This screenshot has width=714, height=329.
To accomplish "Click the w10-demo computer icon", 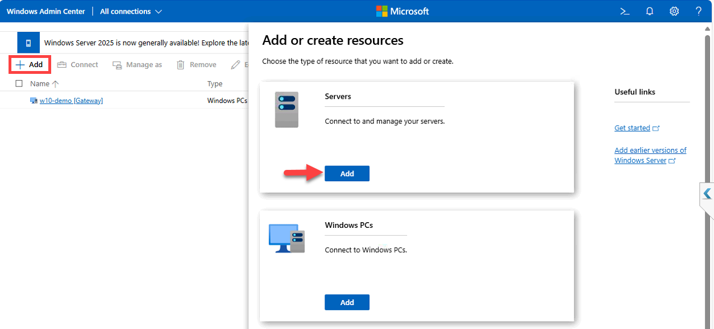I will point(34,101).
